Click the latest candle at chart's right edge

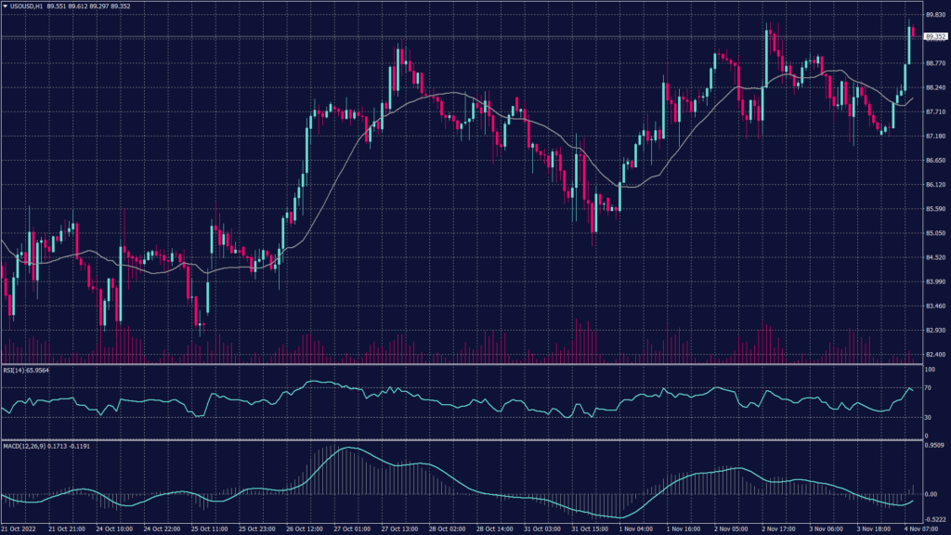(x=914, y=33)
